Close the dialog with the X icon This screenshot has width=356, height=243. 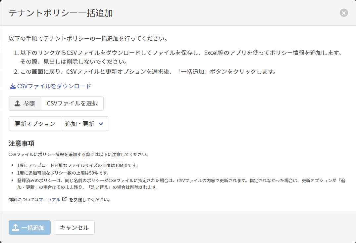point(344,13)
